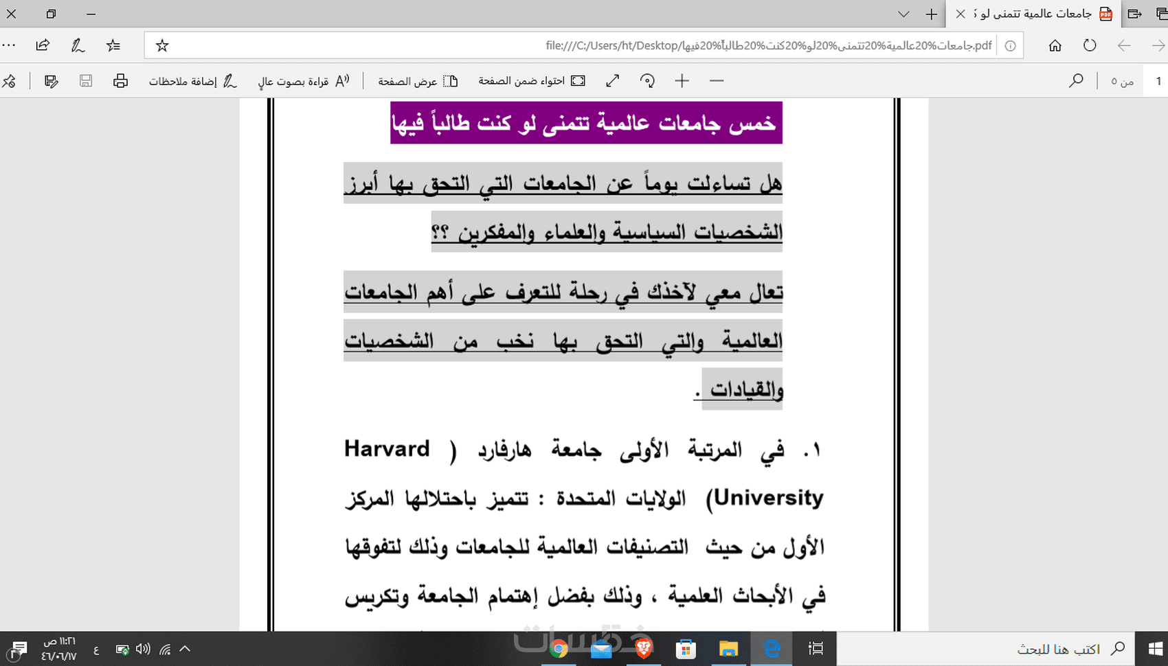Enter full screen with the diagonal arrows icon
This screenshot has width=1168, height=666.
pyautogui.click(x=613, y=81)
